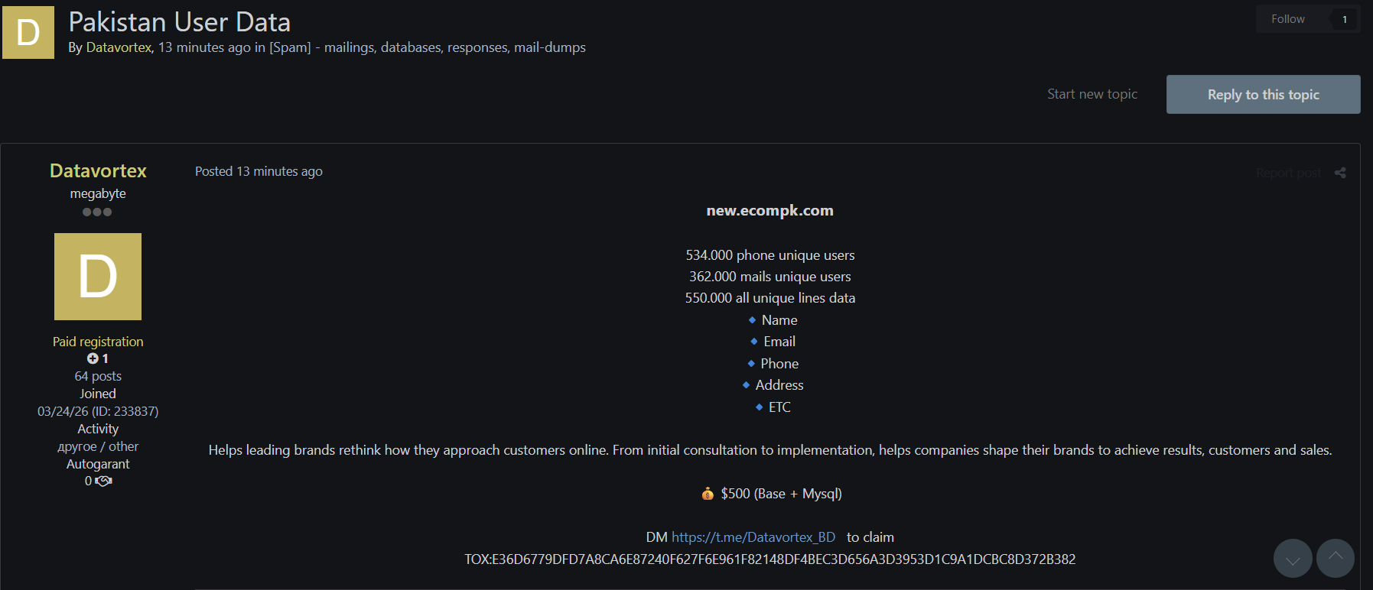The image size is (1373, 590).
Task: Click the Paid registration group label
Action: tap(98, 342)
